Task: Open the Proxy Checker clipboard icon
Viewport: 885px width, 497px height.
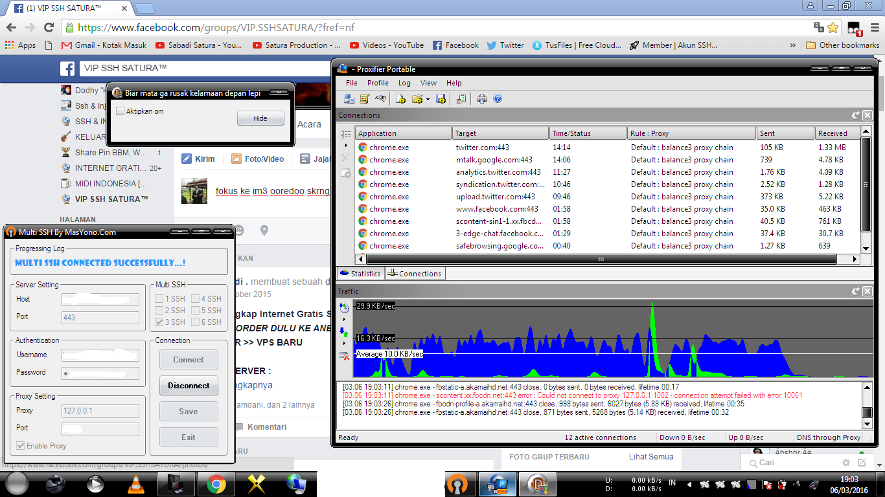Action: tap(461, 99)
